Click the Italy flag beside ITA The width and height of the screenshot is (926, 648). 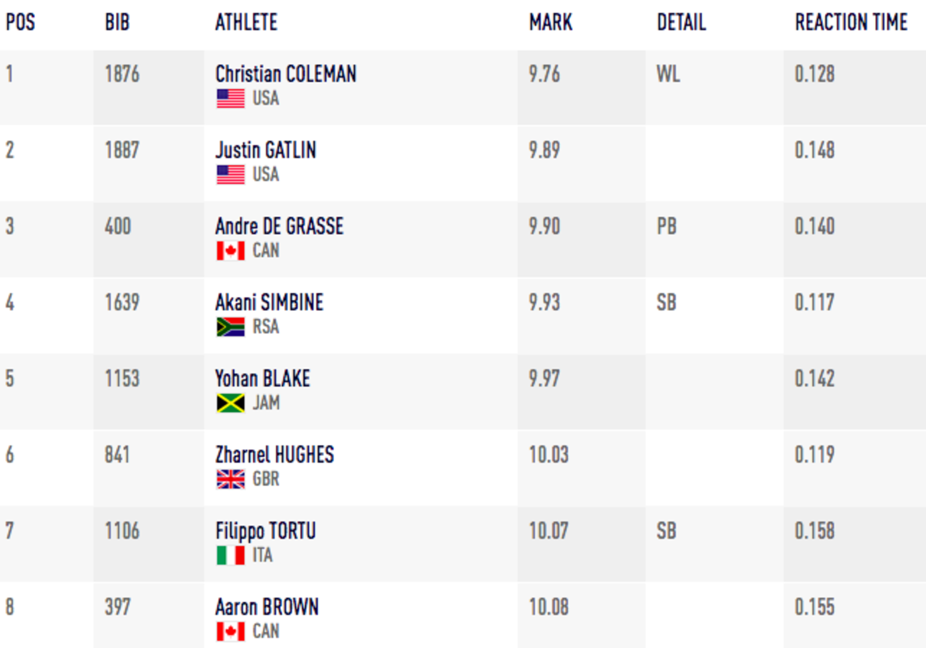coord(231,555)
